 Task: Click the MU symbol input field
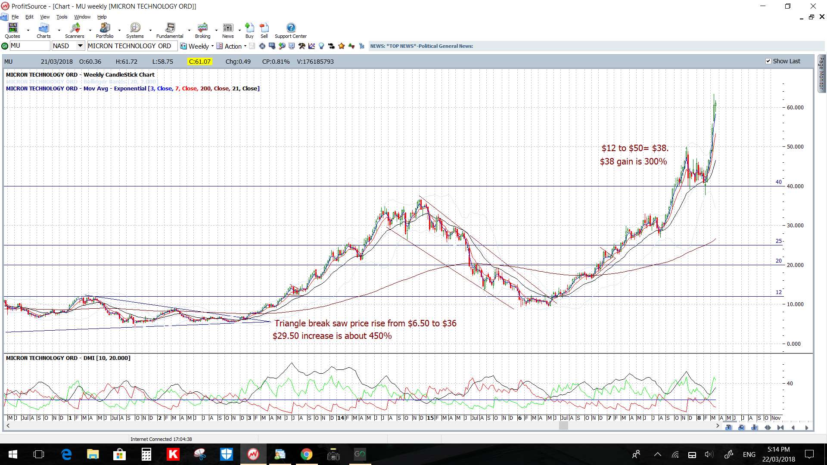29,46
